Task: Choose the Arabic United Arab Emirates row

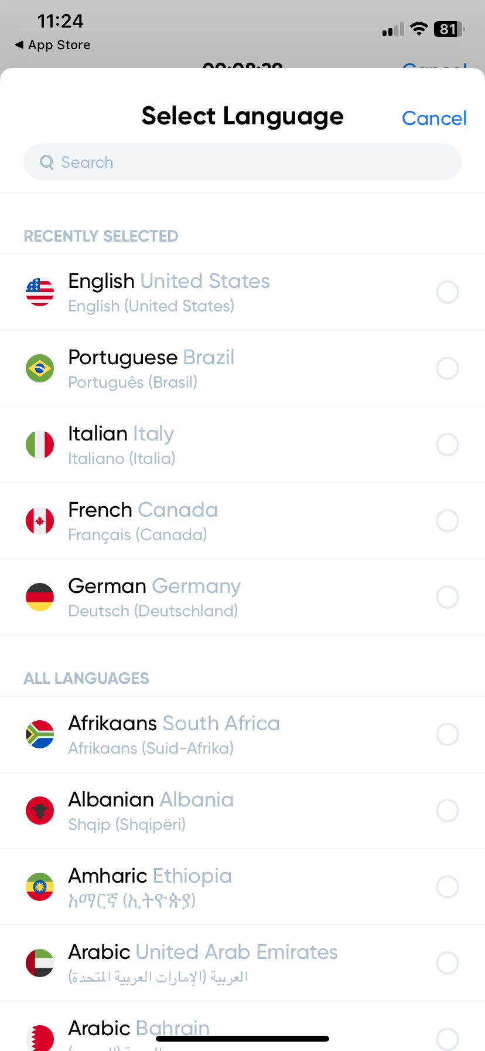Action: [234, 963]
